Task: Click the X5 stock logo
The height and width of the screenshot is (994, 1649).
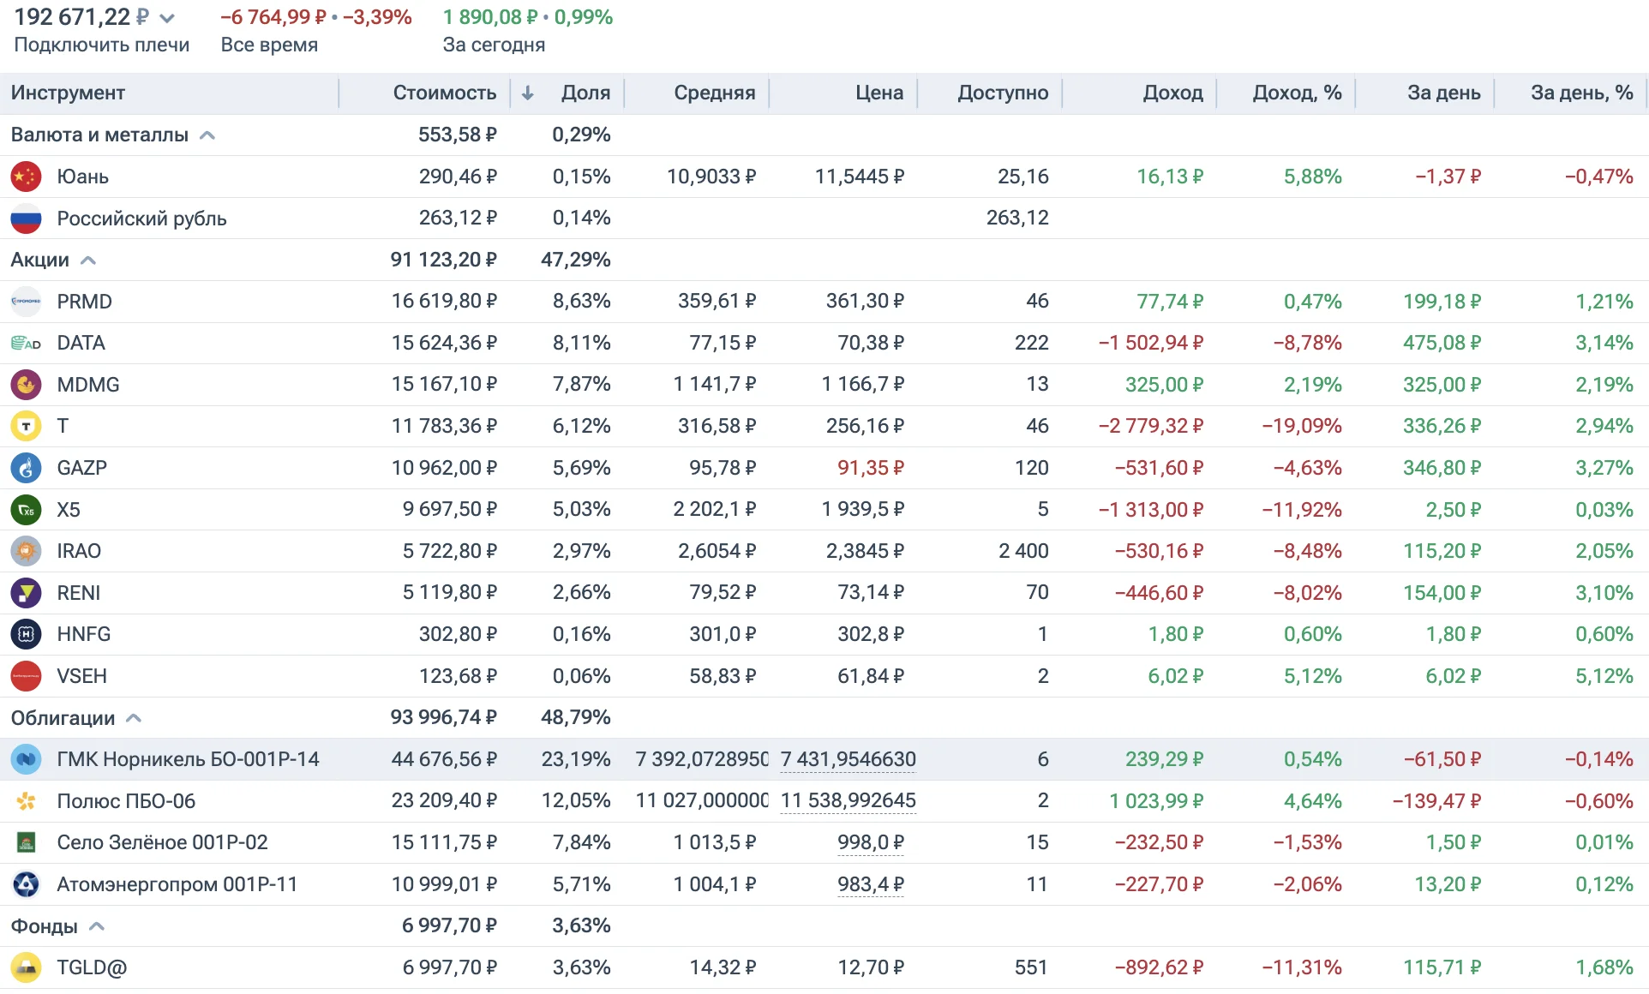Action: click(26, 510)
